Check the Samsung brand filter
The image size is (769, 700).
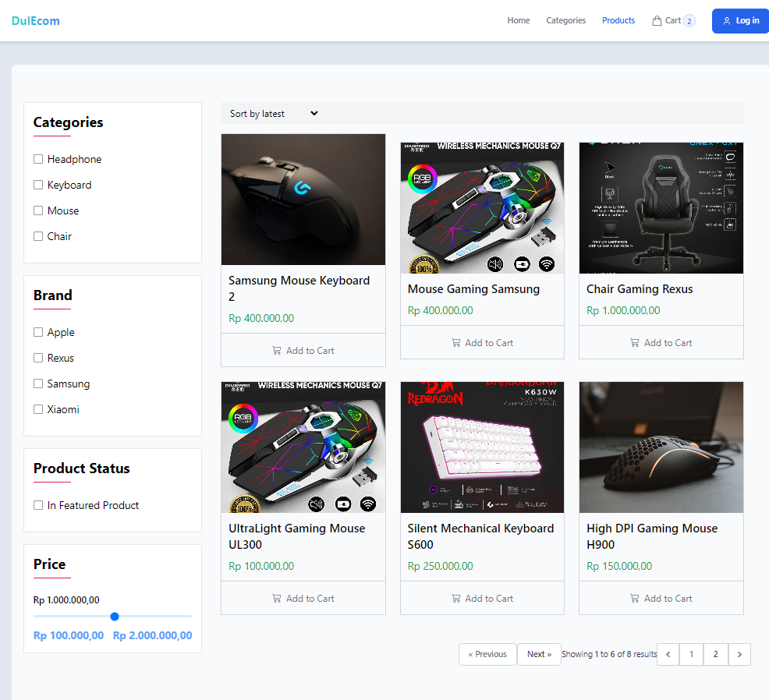click(x=37, y=384)
